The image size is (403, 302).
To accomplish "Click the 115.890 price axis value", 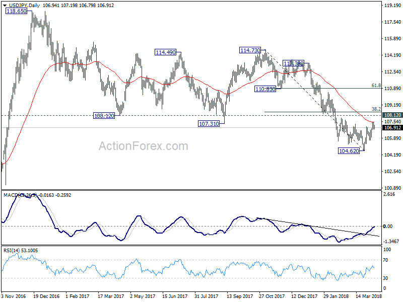I will (392, 39).
